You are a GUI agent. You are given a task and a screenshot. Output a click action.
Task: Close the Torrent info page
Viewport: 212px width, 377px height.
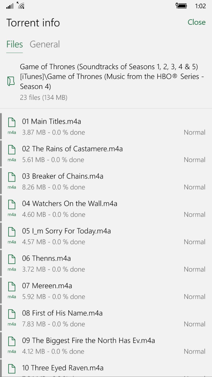[196, 22]
